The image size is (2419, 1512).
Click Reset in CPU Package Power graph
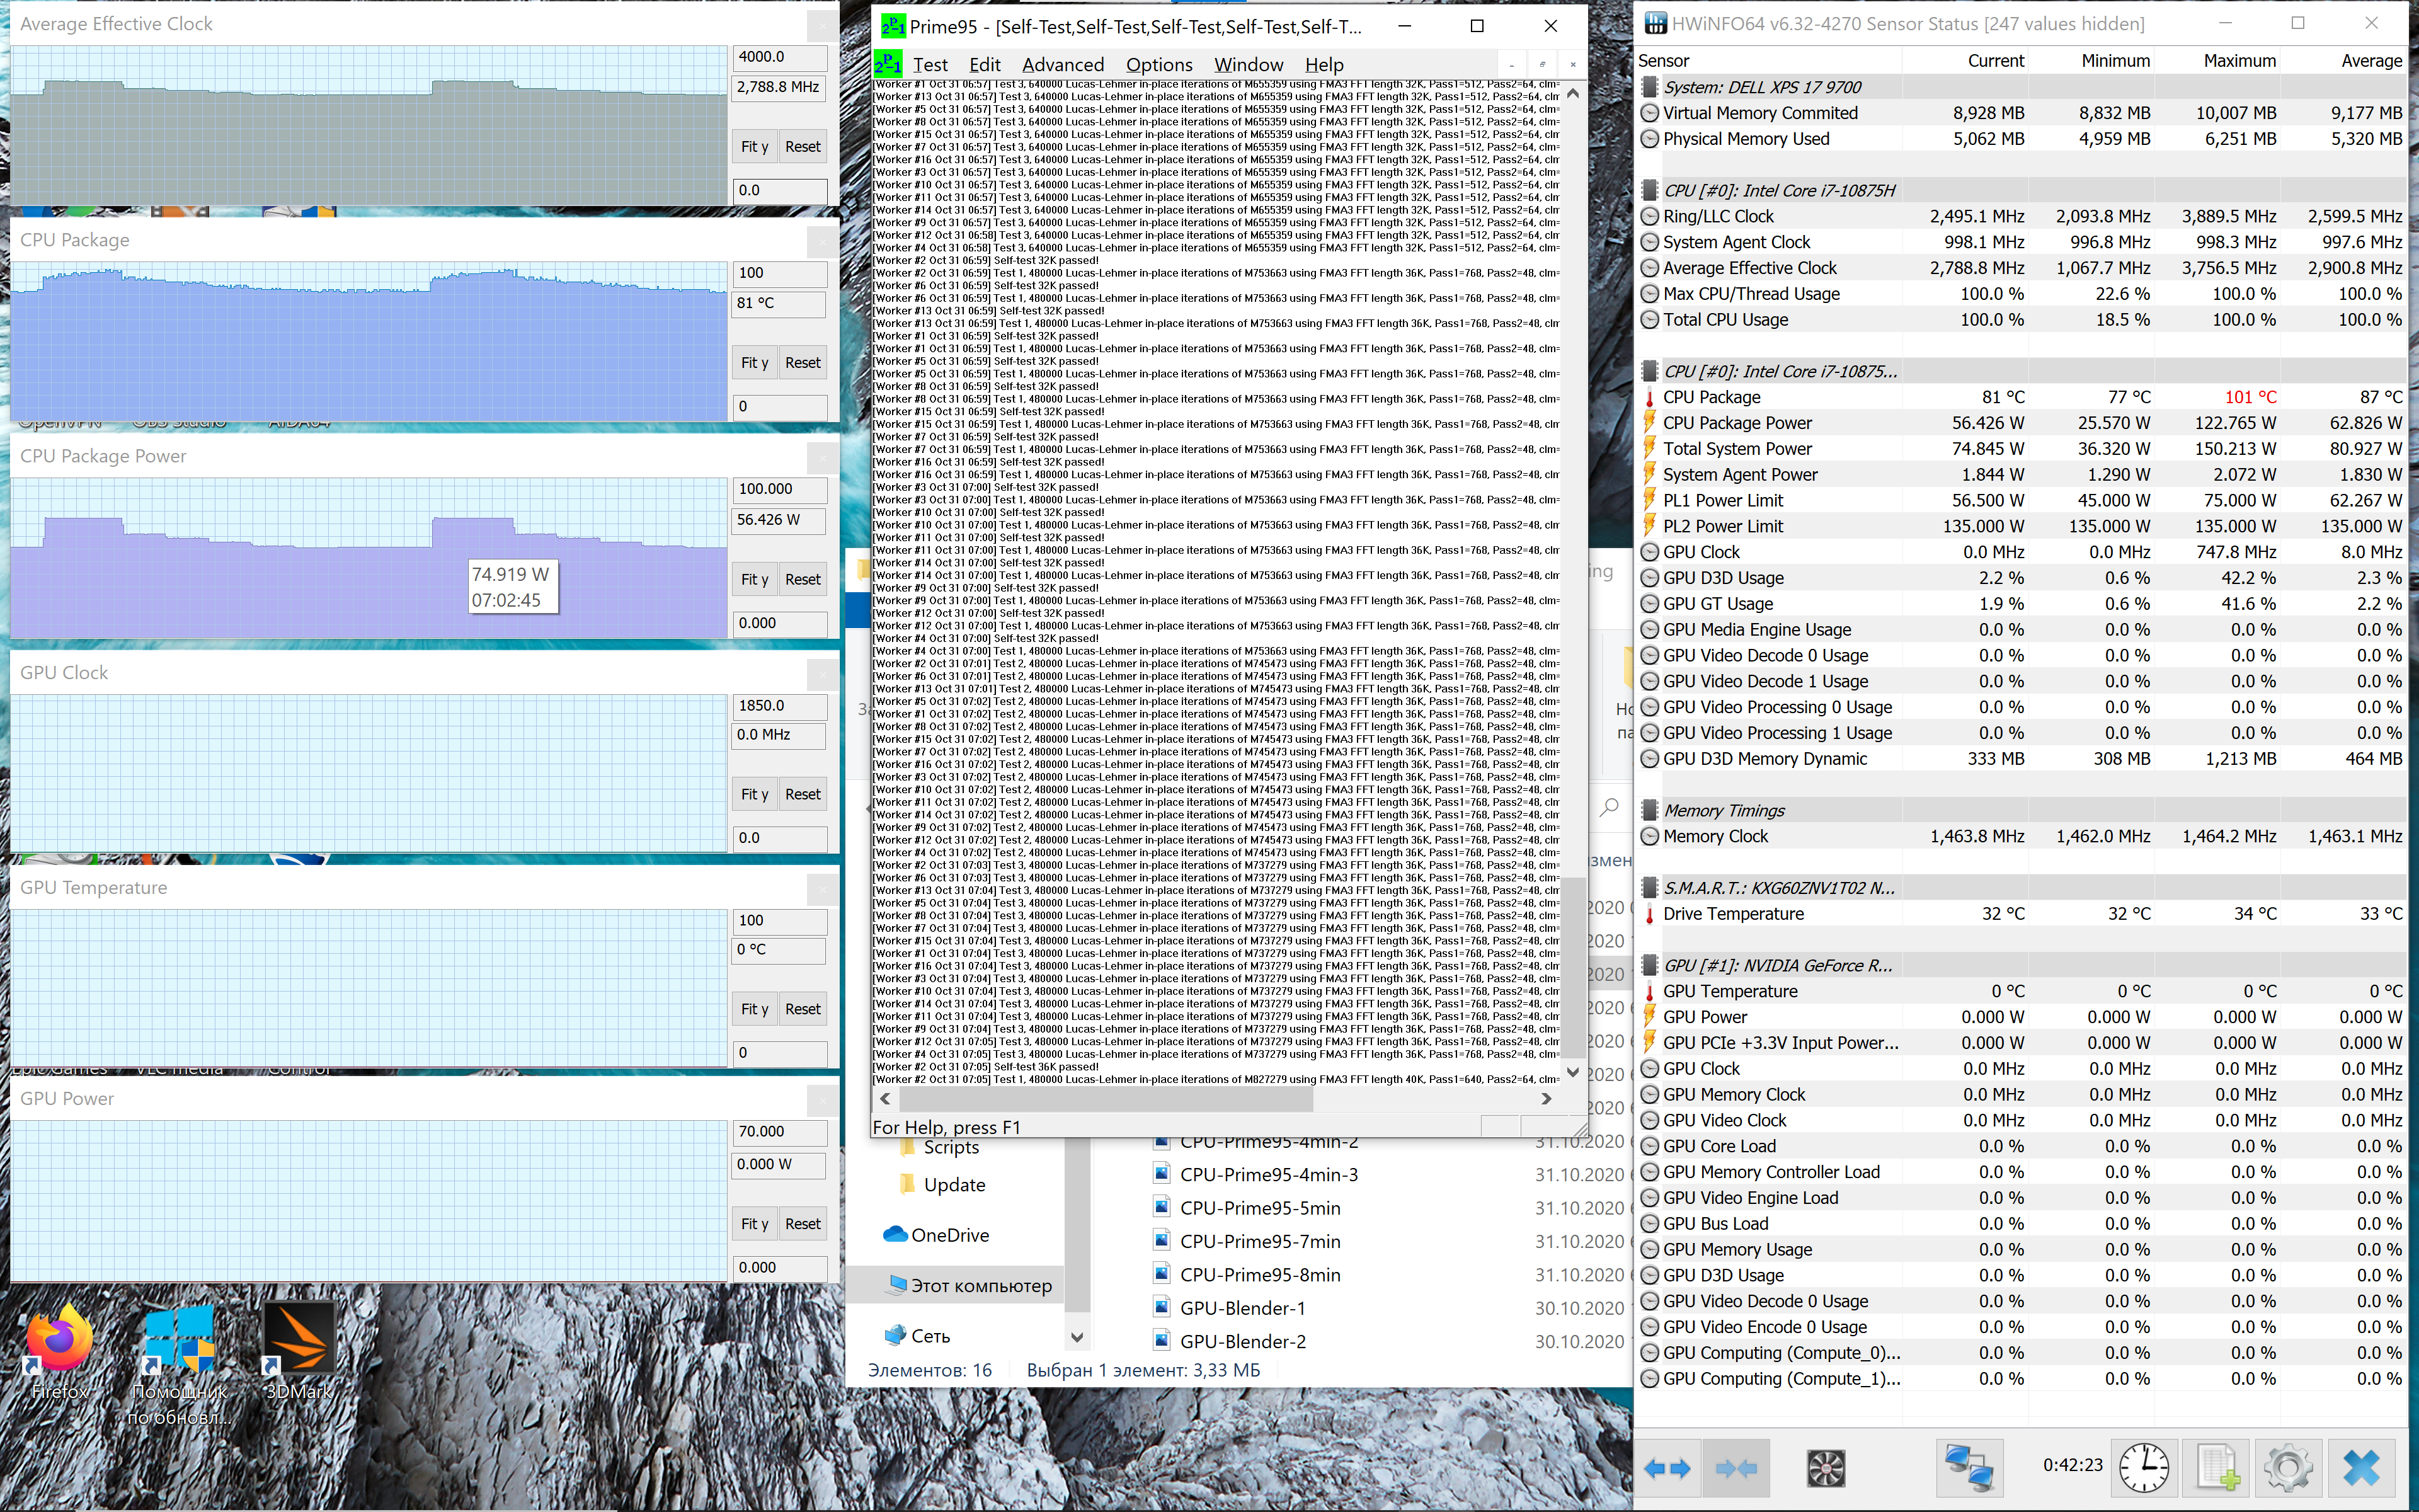(x=803, y=579)
